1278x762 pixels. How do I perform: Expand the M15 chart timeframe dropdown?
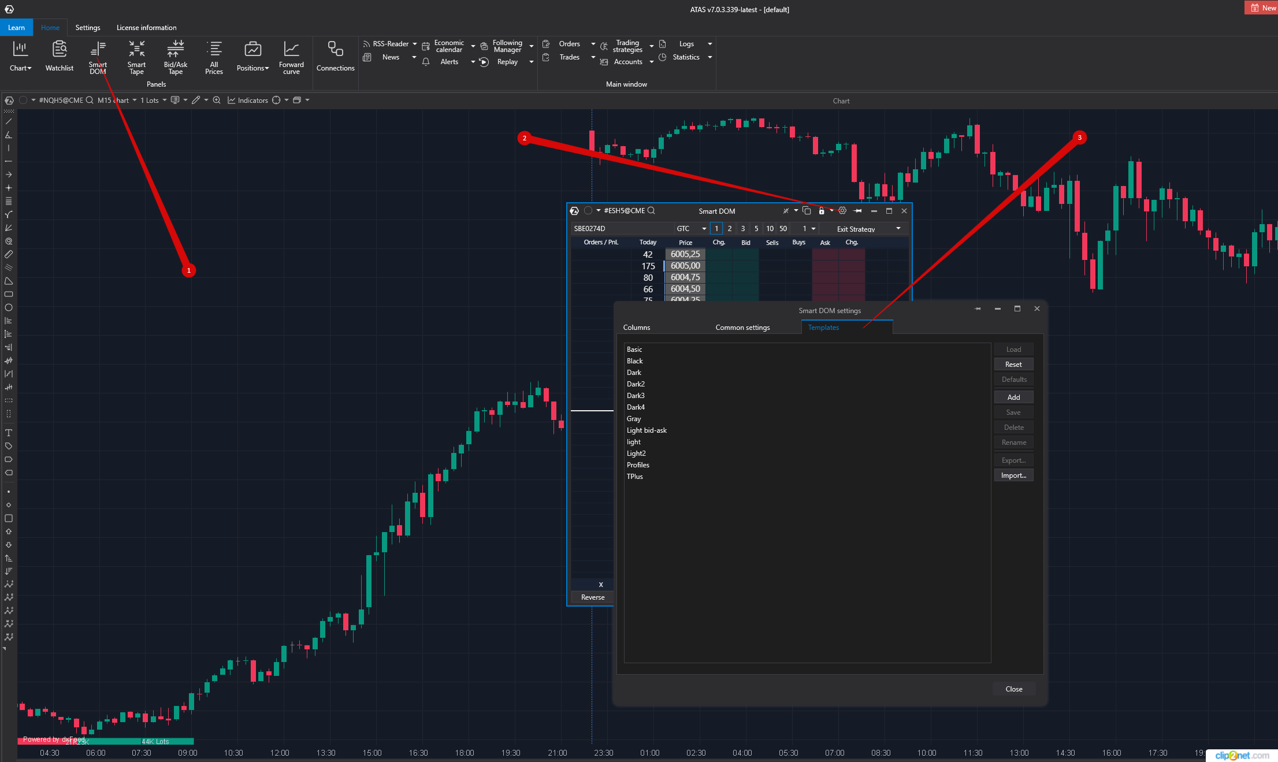tap(134, 100)
